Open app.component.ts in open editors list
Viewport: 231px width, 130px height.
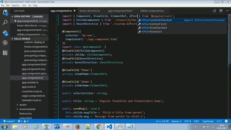pos(29,21)
